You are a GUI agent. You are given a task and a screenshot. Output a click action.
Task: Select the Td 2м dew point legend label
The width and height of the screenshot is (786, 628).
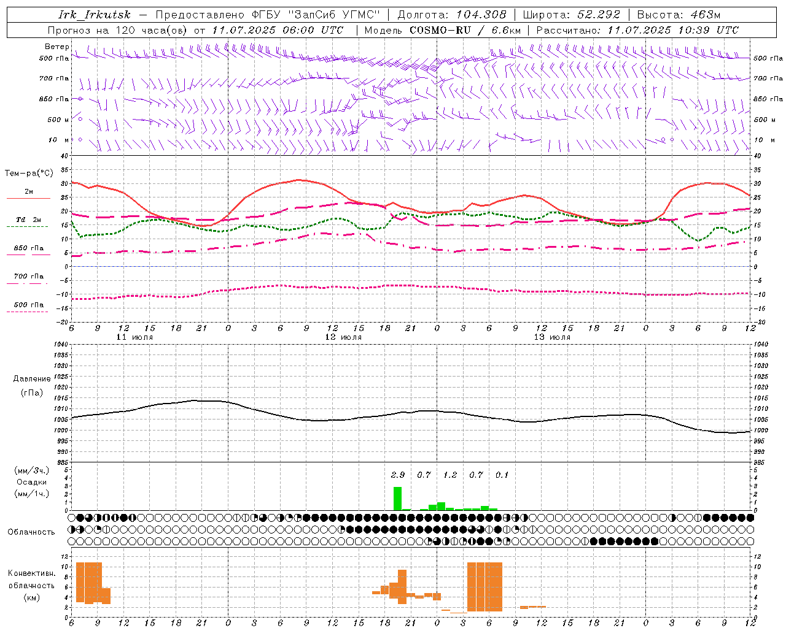tap(29, 220)
